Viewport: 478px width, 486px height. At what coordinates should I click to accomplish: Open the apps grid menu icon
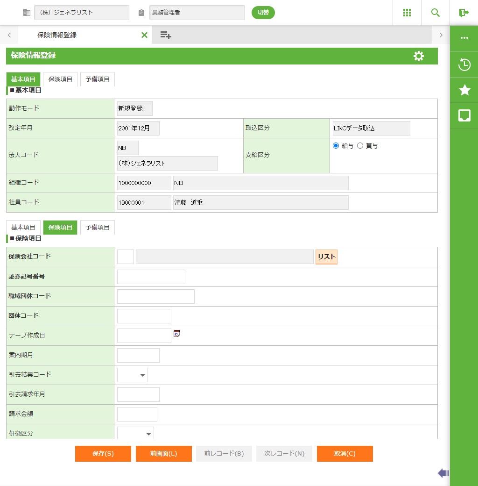[x=407, y=13]
